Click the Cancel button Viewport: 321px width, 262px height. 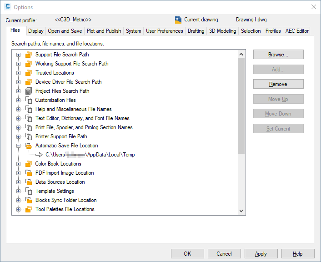tap(224, 254)
